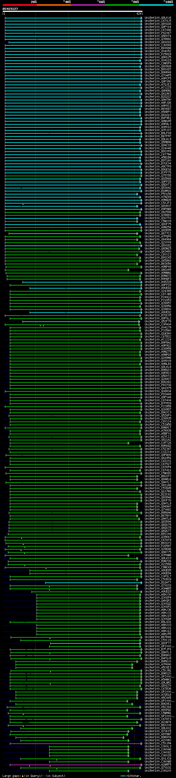Viewport: 176px width, 778px height.
Task: Select the UniRef100_Q2A9N6 label
Action: tap(158, 358)
